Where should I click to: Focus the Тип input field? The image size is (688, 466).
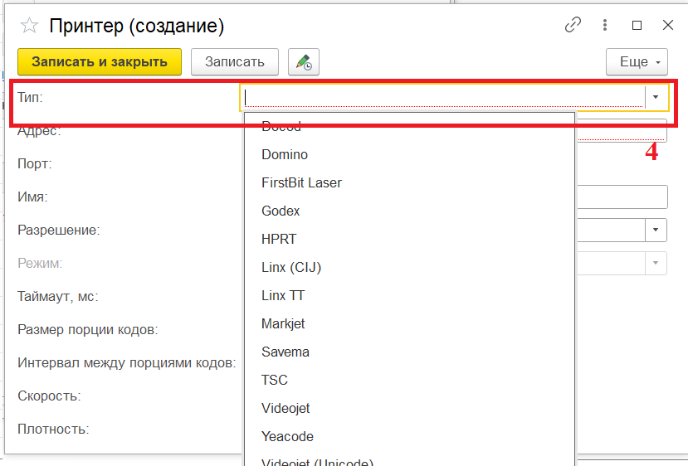pyautogui.click(x=442, y=97)
